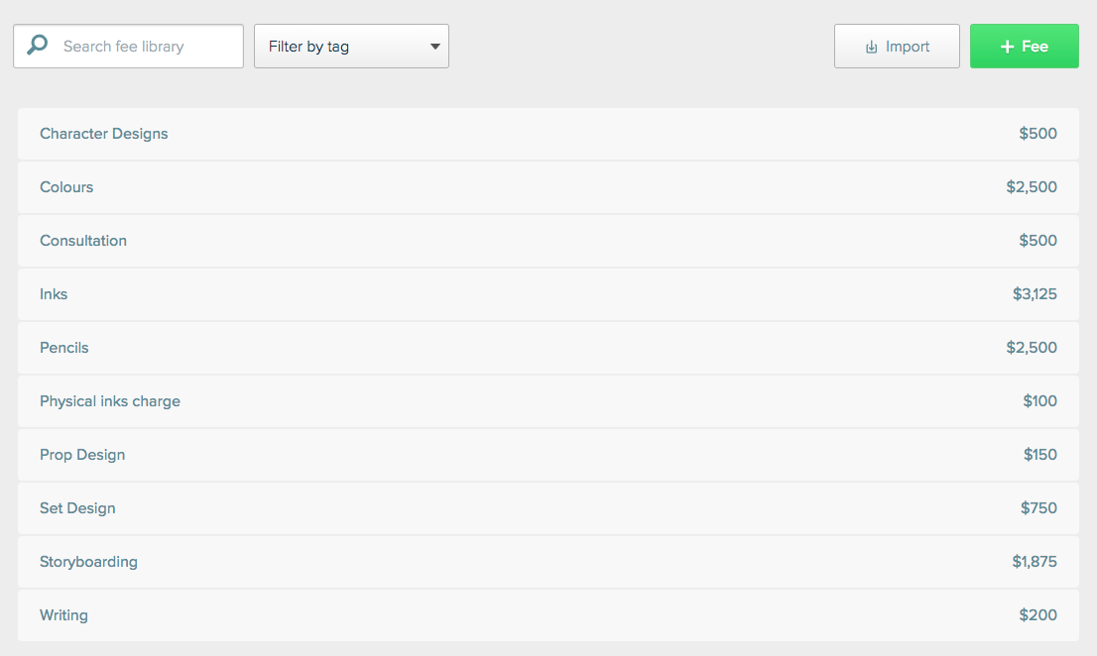Add a new fee with + Fee
Image resolution: width=1097 pixels, height=656 pixels.
[1024, 47]
